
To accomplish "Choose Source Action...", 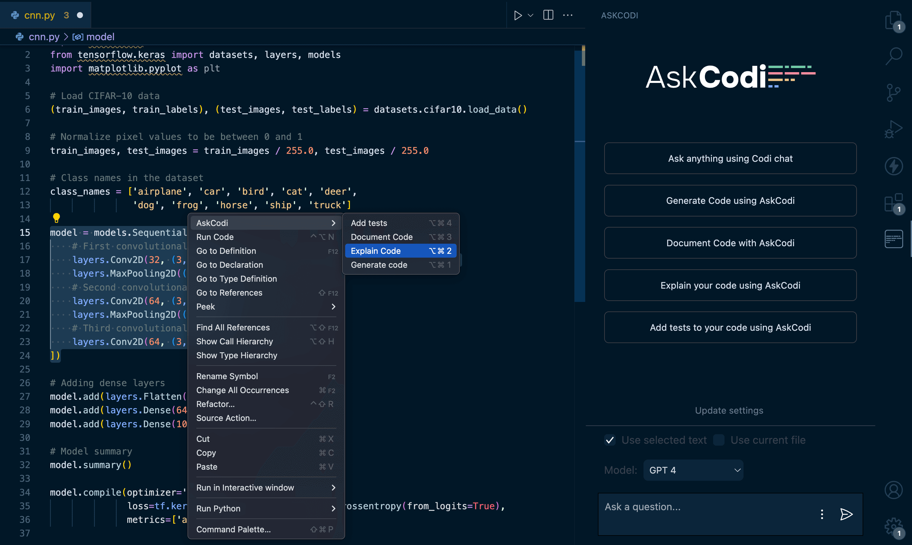I will (266, 418).
